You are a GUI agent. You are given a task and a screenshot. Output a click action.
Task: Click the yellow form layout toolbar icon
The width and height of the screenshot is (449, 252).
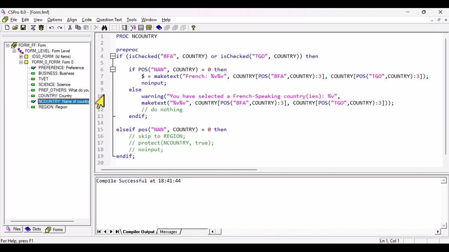[x=149, y=28]
